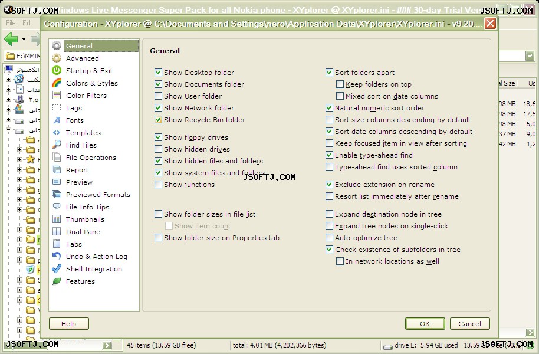Click the Tabs page icon
This screenshot has width=539, height=354.
(x=57, y=244)
